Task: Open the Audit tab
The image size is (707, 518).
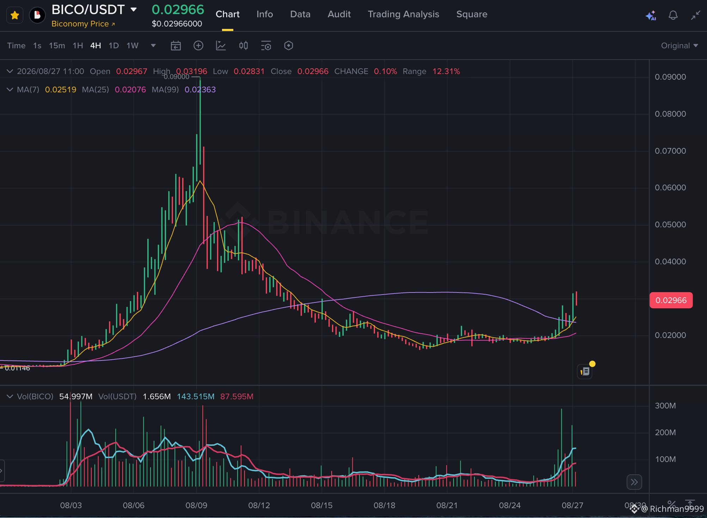Action: [x=339, y=14]
